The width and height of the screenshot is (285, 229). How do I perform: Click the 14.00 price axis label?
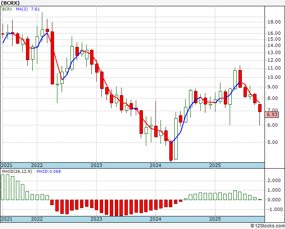click(274, 45)
